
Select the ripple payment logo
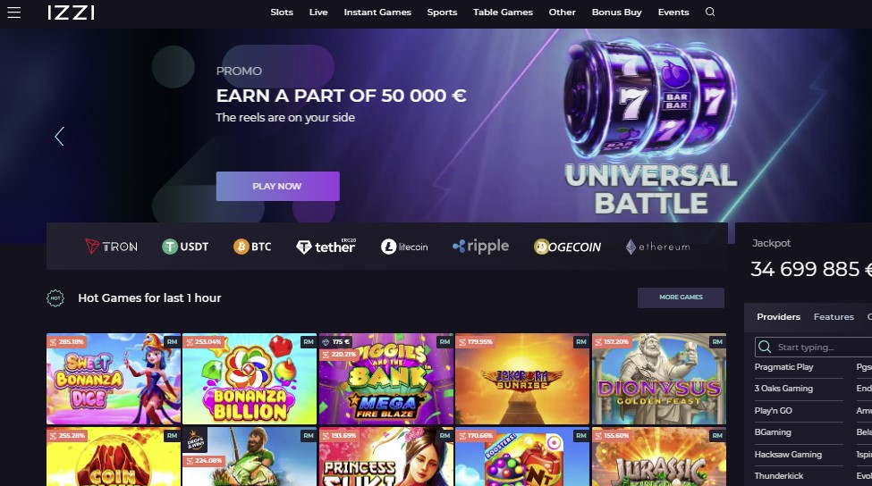tap(480, 246)
